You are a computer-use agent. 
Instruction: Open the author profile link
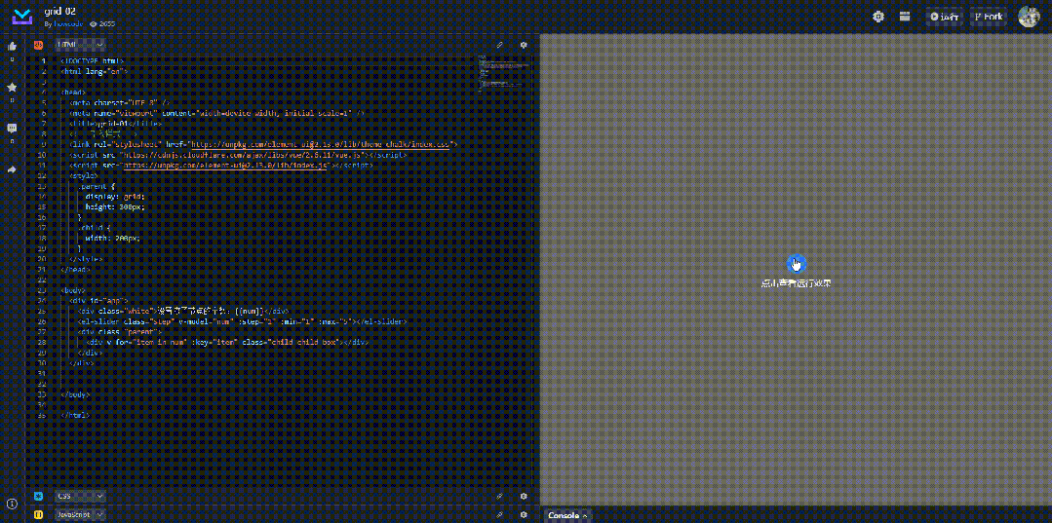[68, 24]
